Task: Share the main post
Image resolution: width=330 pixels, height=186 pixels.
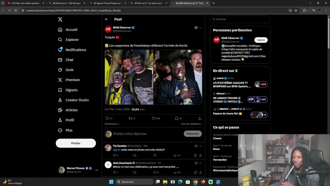Action: [x=200, y=118]
